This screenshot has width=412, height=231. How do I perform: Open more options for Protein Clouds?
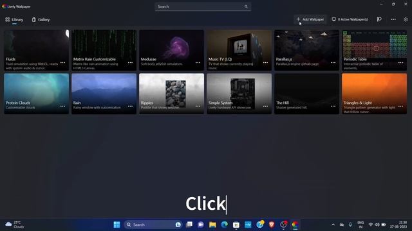coord(63,107)
